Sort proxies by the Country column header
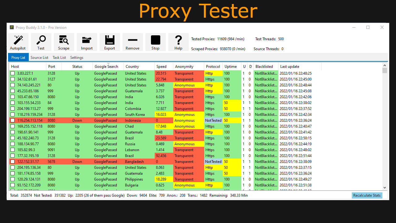Screen dimensions: 396x223 click(x=132, y=66)
